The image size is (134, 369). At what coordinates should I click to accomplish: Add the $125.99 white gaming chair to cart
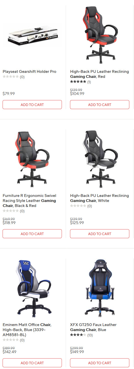(99, 234)
